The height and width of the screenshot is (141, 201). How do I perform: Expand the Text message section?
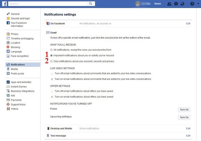tap(118, 136)
